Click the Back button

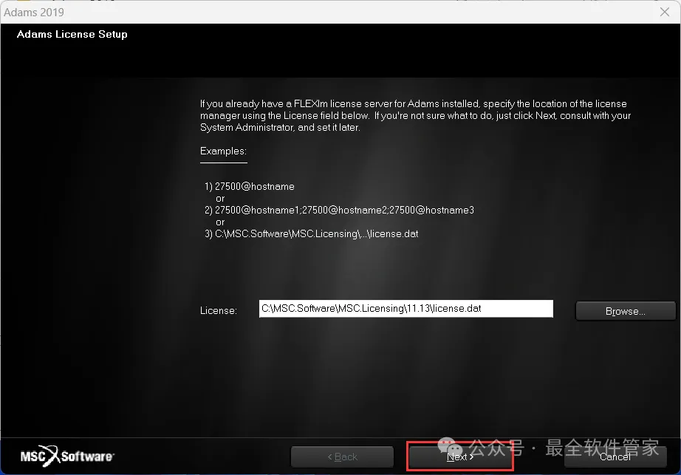tap(342, 457)
